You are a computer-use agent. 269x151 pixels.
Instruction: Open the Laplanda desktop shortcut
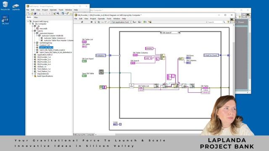click(x=16, y=7)
